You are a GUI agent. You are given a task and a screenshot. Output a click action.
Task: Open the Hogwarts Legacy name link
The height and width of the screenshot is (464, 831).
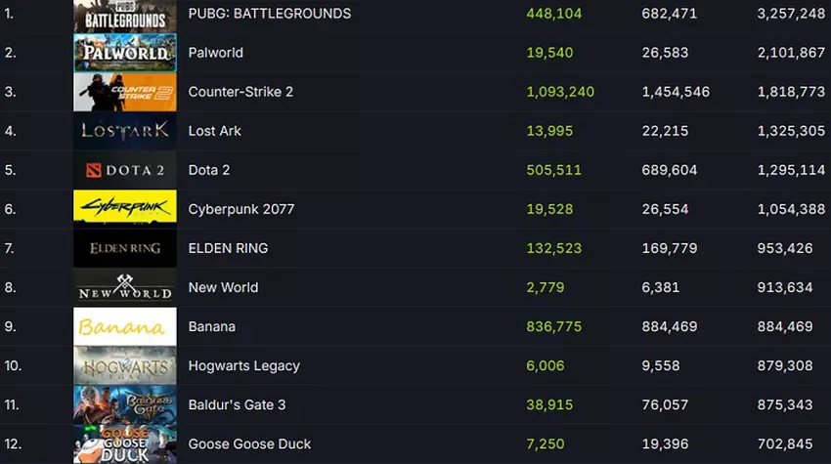[243, 365]
